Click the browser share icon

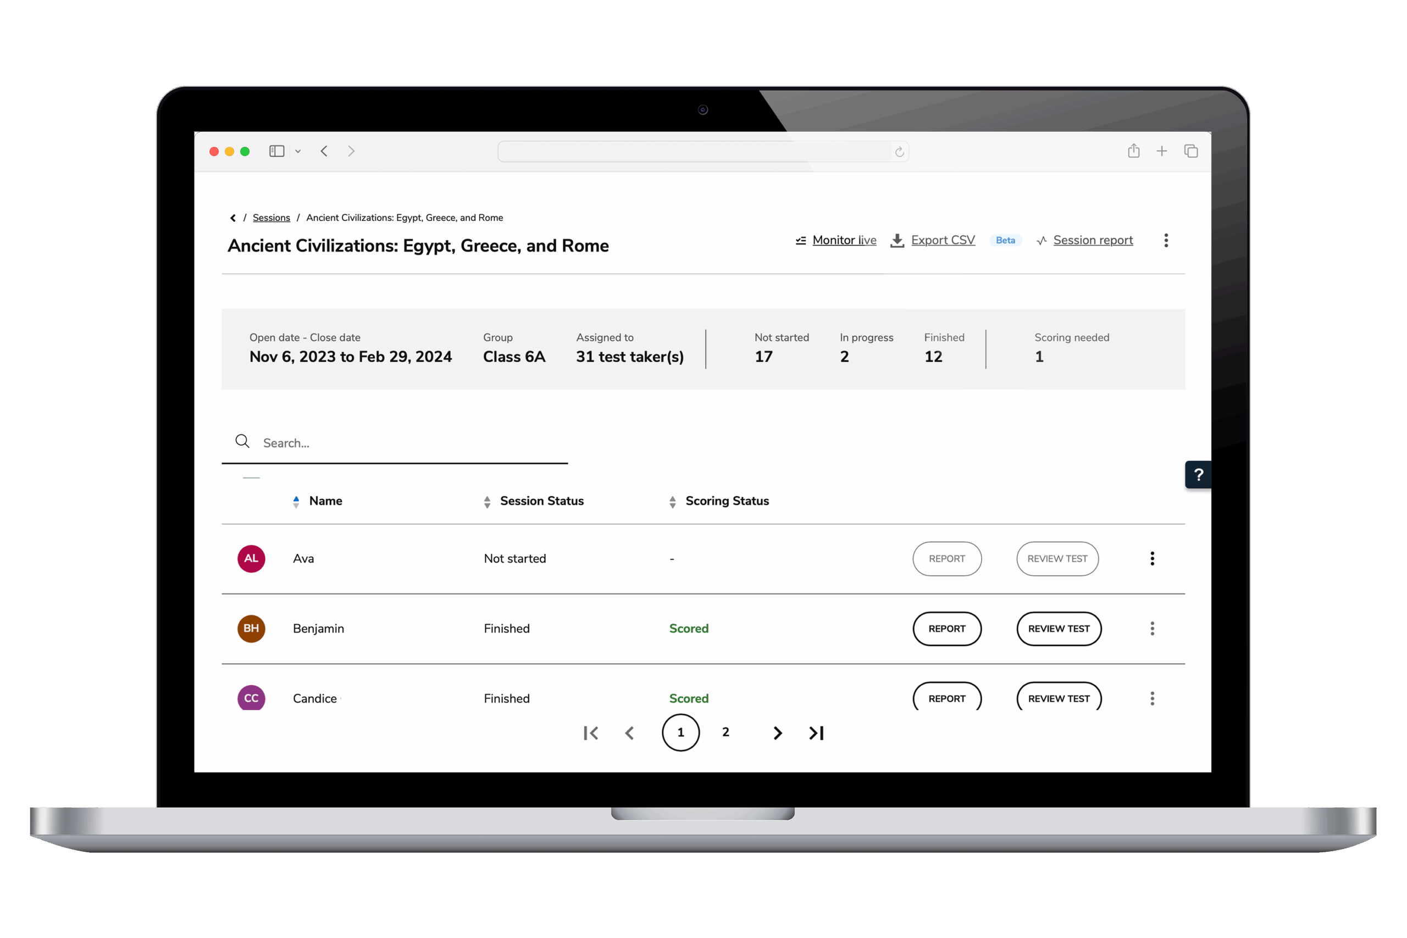(1134, 151)
